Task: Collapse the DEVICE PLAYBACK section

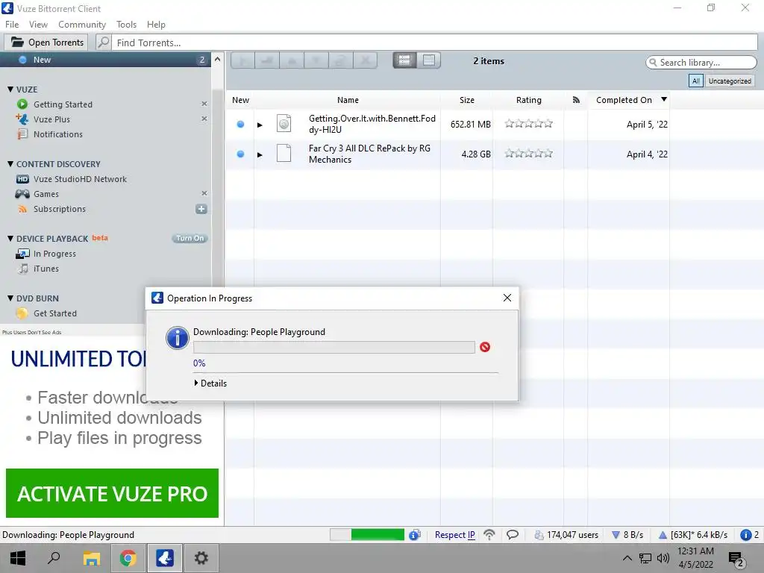Action: click(x=10, y=238)
